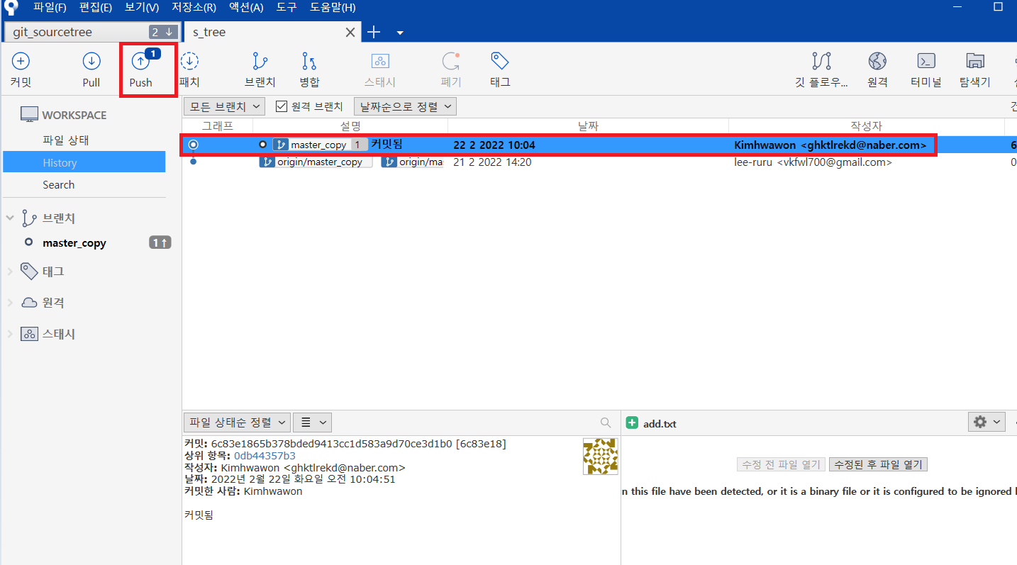Screen dimensions: 1017x565
Task: Select History in the sidebar
Action: click(x=84, y=162)
